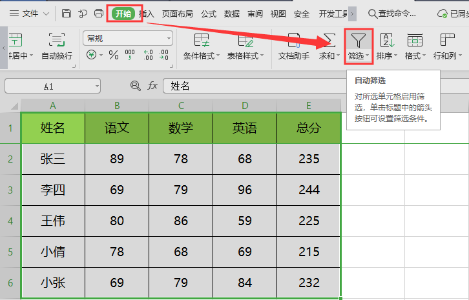Select the 数学 header cell
469x300 pixels.
click(x=181, y=128)
